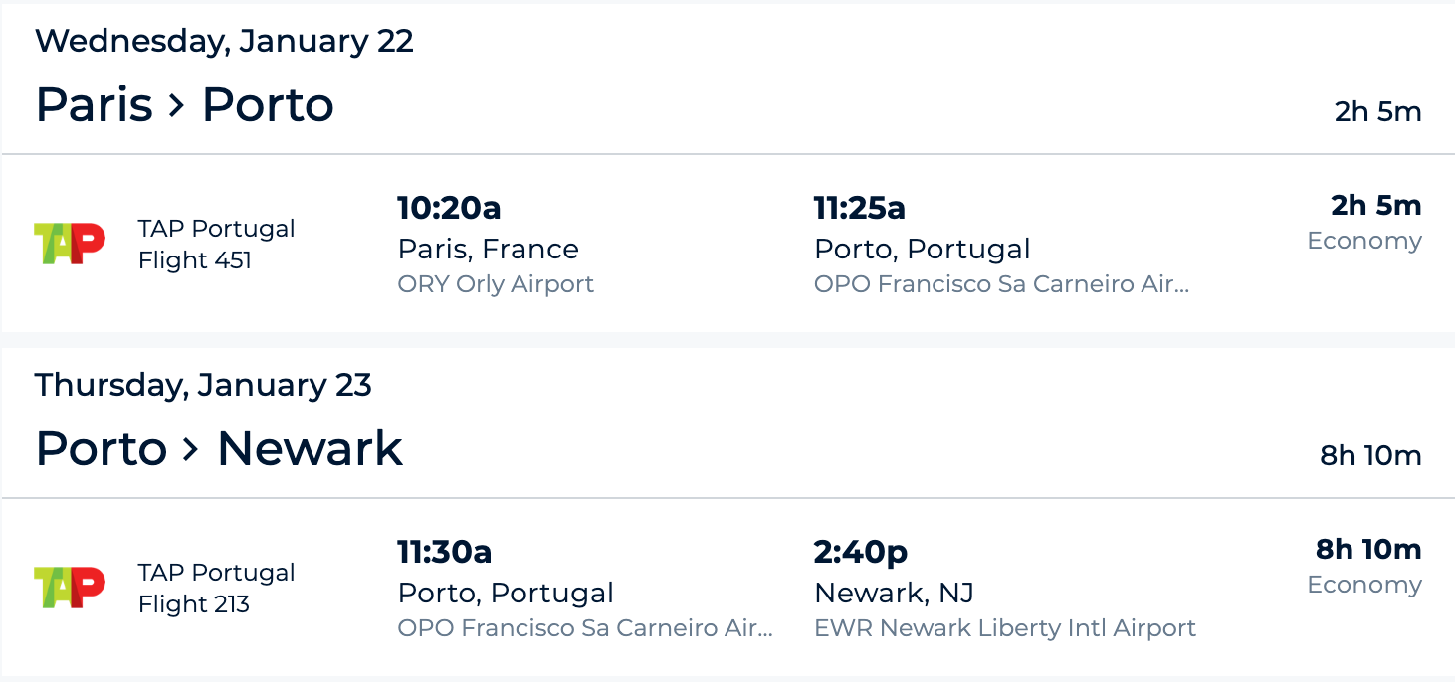The image size is (1455, 682).
Task: Click the TAP logo for Flight 213
Action: tap(70, 588)
